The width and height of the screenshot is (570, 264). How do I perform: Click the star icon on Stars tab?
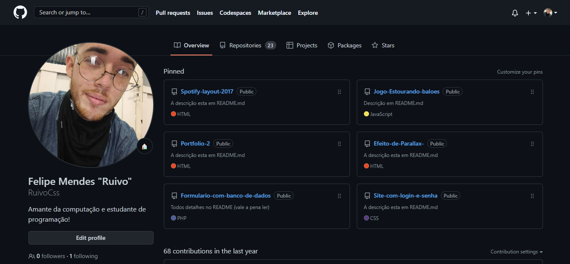(x=375, y=45)
